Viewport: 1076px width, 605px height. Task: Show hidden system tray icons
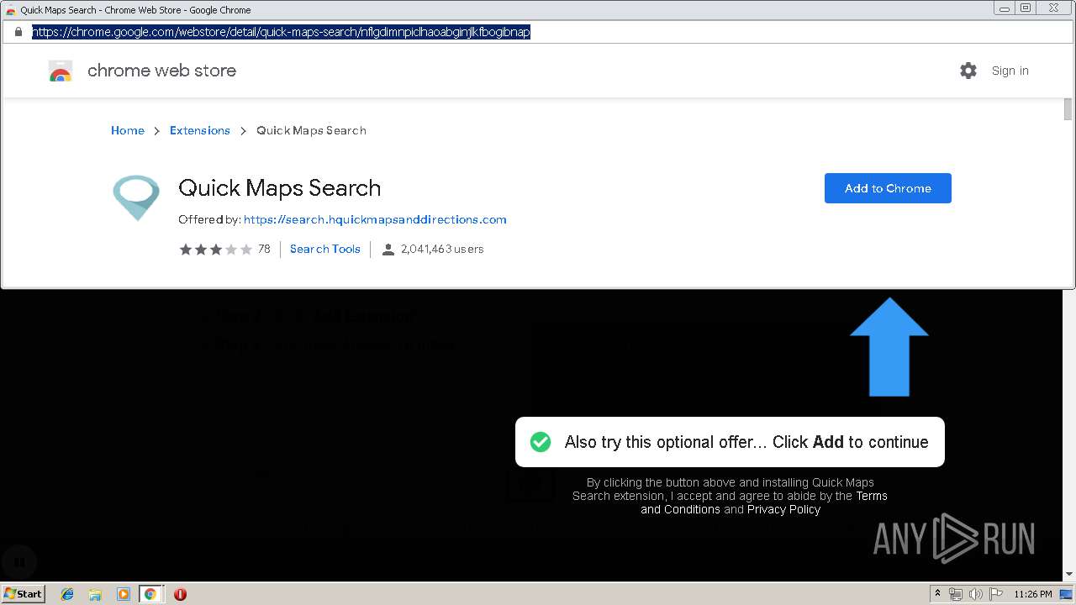[x=937, y=594]
